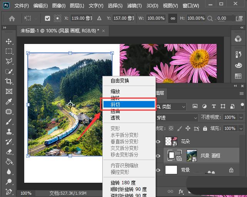Open the 文件(F) menu
This screenshot has height=197, width=247.
click(x=22, y=6)
